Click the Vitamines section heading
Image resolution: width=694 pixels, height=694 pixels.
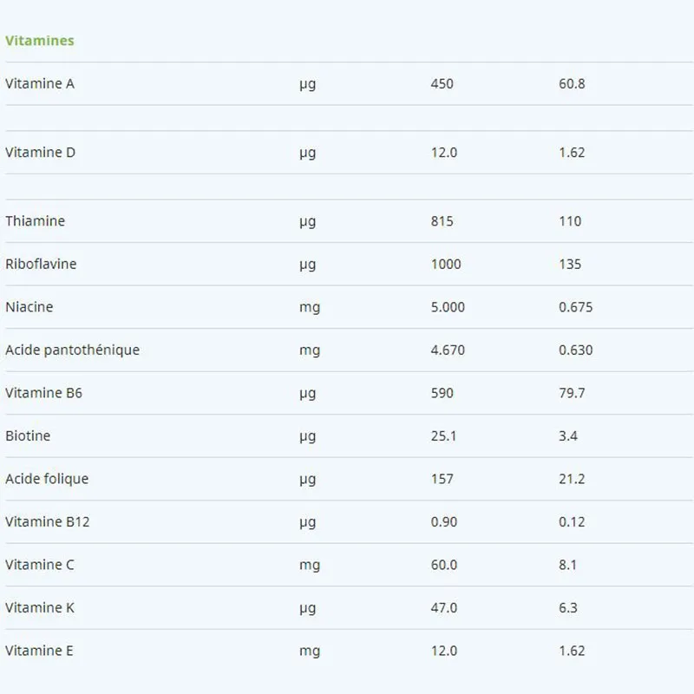coord(40,41)
